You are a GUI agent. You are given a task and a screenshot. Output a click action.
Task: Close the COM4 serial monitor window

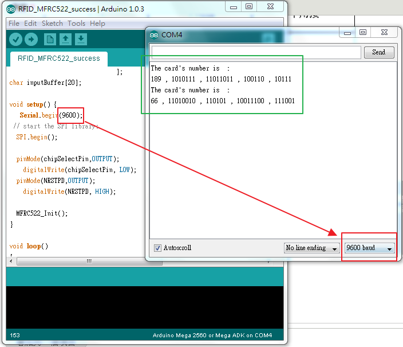point(384,33)
